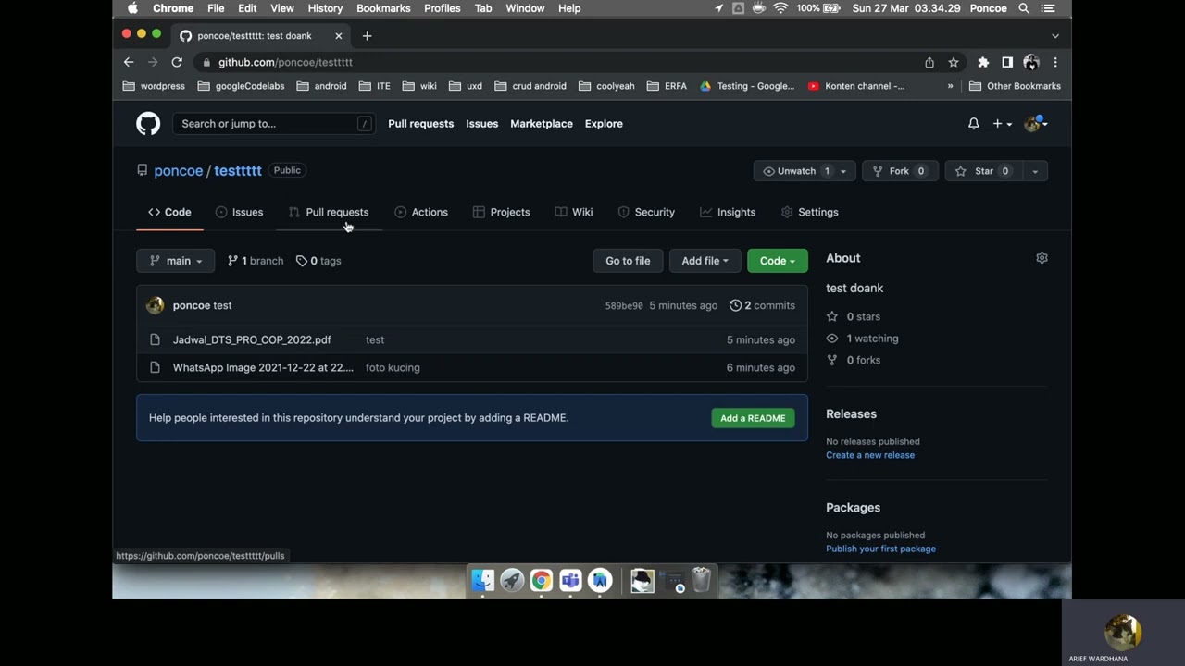Open Jadwal_DTS_PRO_COP_2022.pdf file
This screenshot has width=1185, height=666.
click(252, 339)
